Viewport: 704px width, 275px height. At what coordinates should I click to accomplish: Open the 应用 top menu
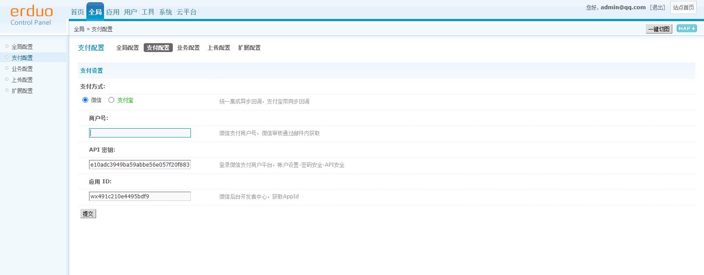click(113, 12)
